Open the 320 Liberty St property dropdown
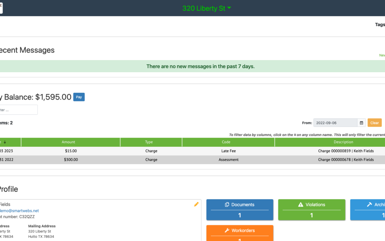 [x=206, y=8]
